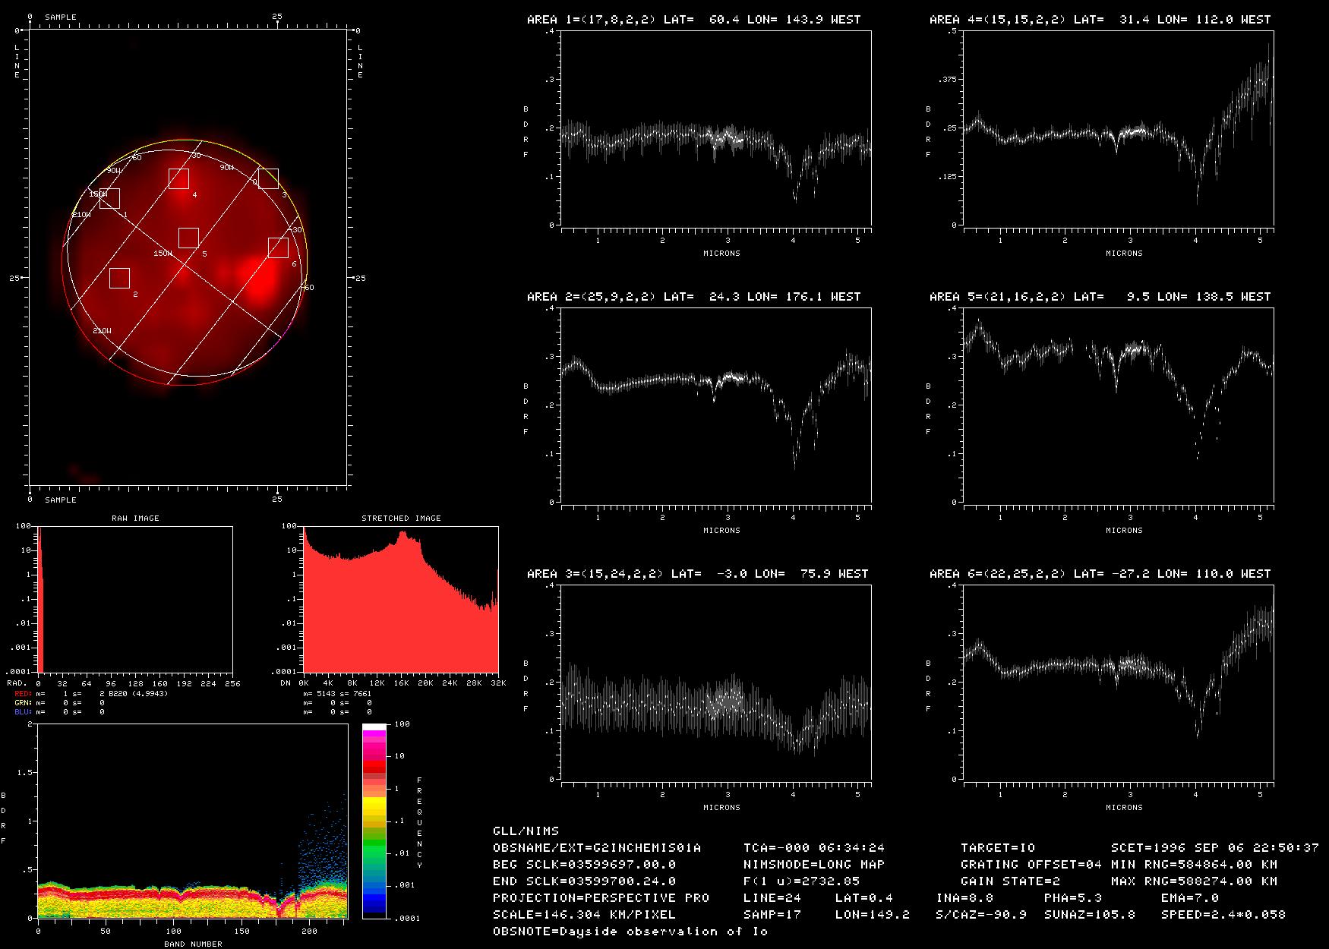
Task: Open the Area 6 spectrum plot
Action: (x=1119, y=683)
